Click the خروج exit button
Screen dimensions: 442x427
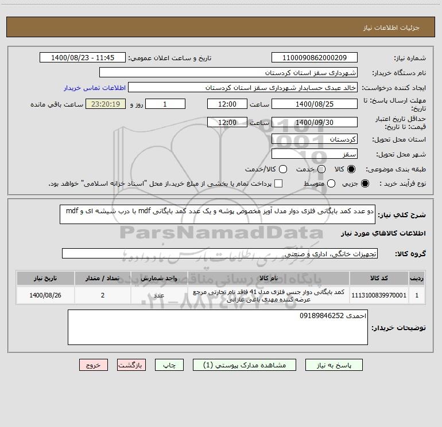pos(94,365)
